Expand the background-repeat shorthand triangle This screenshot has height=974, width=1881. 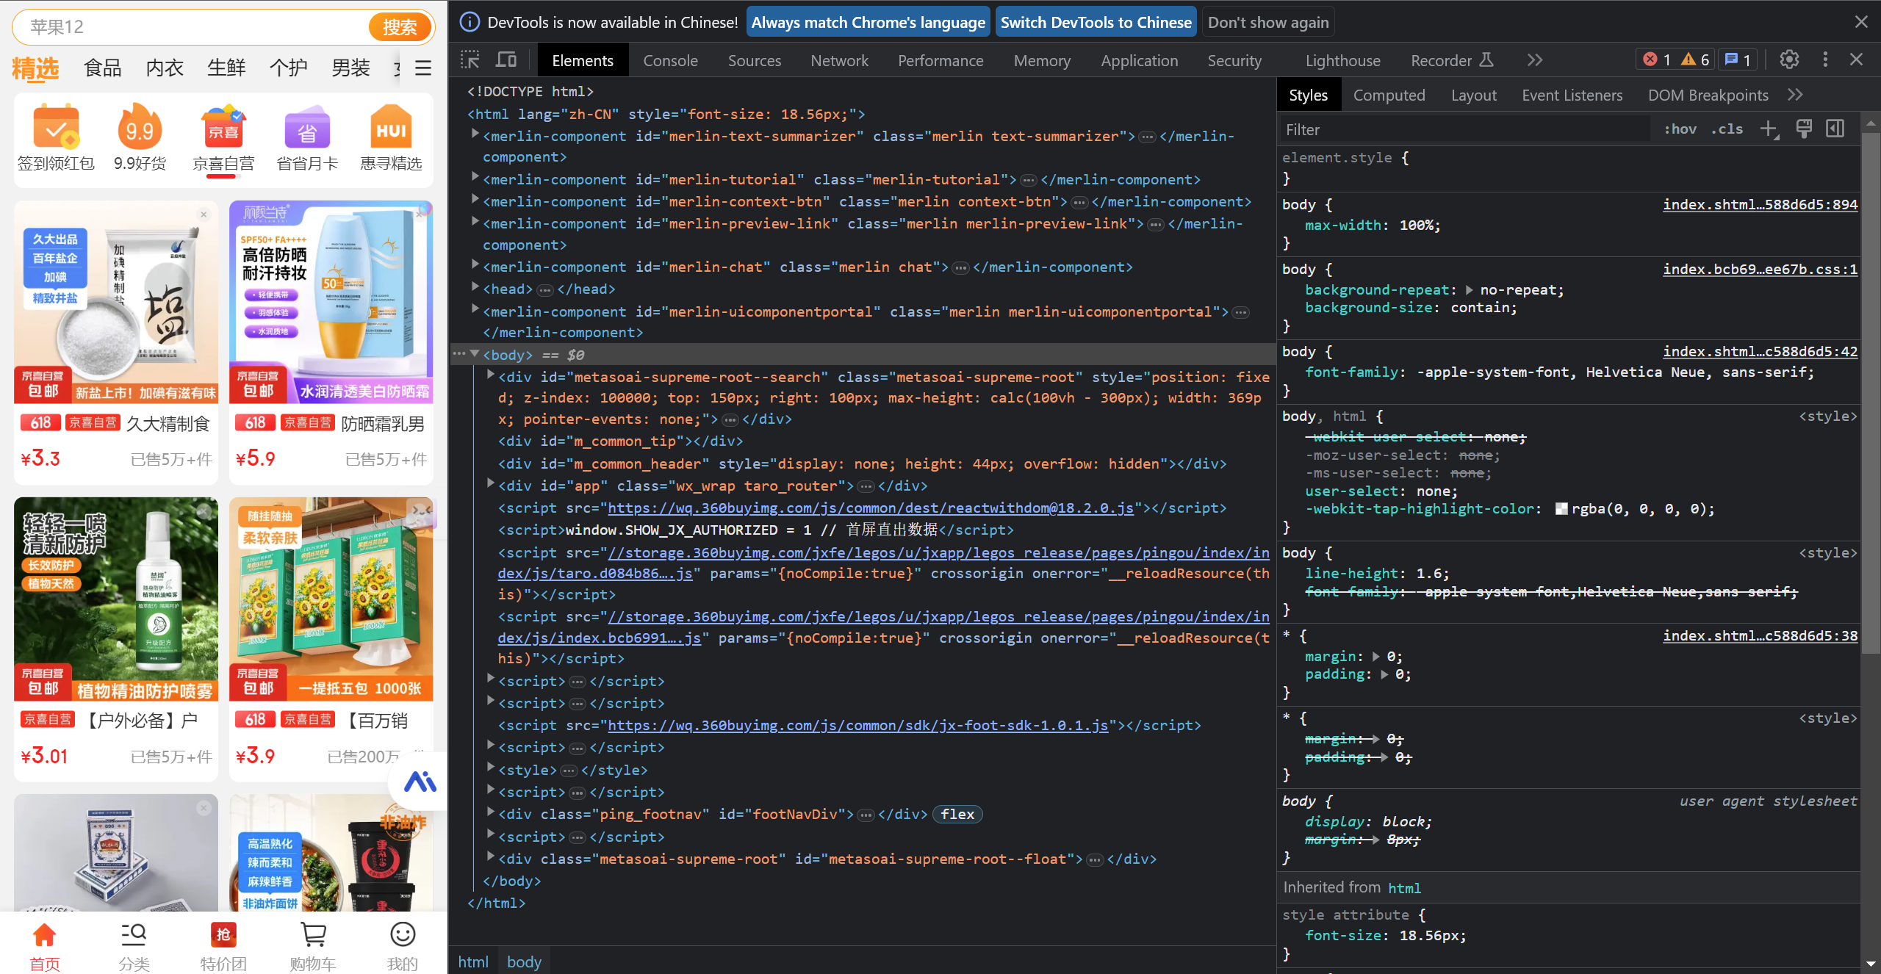1470,289
